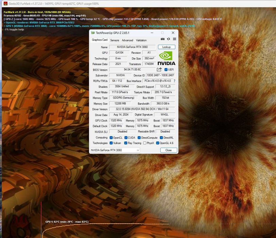Click the GPU-Z refresh icon

tap(169, 39)
